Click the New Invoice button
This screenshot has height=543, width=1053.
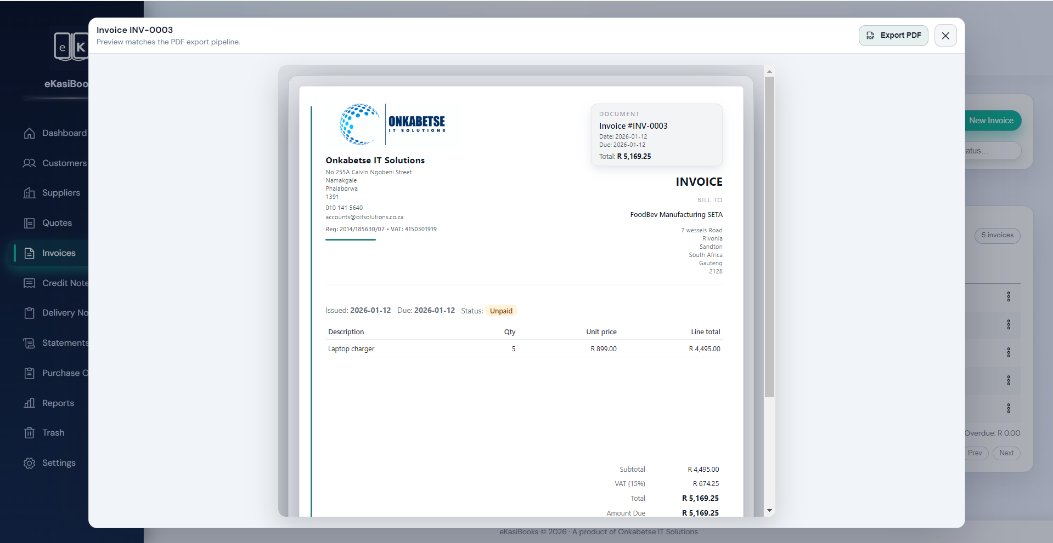[991, 120]
